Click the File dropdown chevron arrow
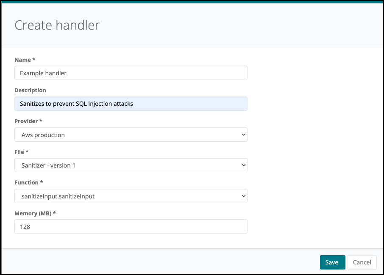384x275 pixels. point(243,165)
